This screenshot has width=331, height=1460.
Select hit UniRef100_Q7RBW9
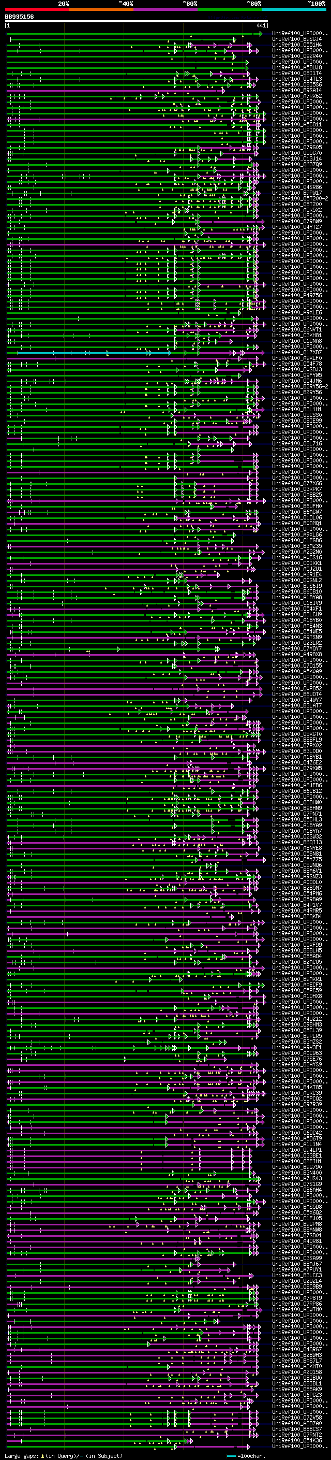point(297,222)
